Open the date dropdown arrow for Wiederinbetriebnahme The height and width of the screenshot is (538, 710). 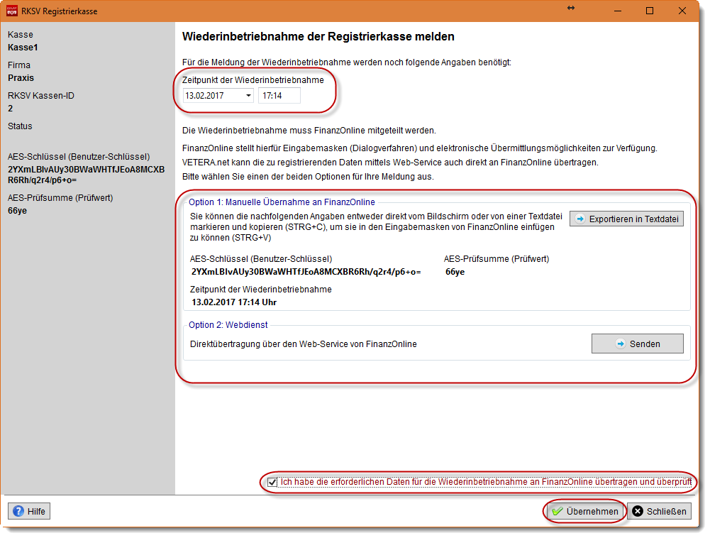(248, 96)
